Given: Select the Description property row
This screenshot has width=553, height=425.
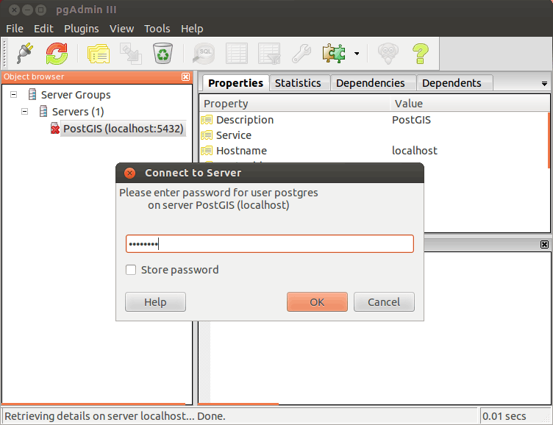Looking at the screenshot, I should click(x=374, y=120).
